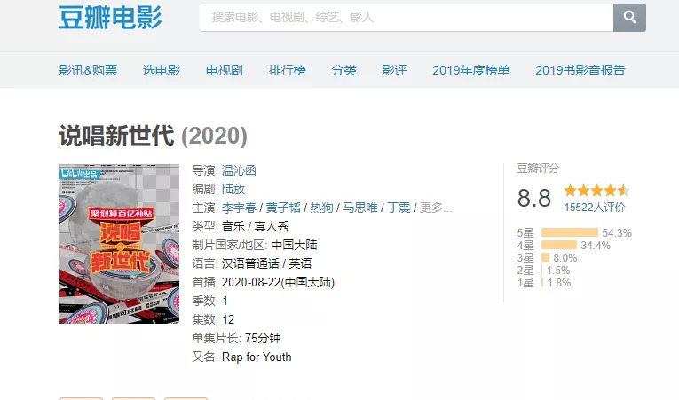679x400 pixels.
Task: Click the star rating icons
Action: pyautogui.click(x=596, y=191)
